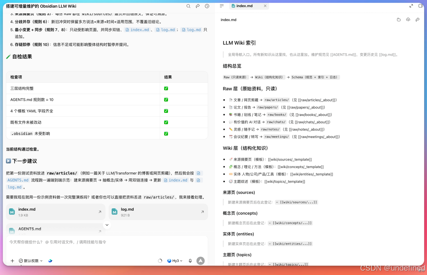The image size is (427, 275).
Task: Select the 结果 table header cell
Action: click(184, 77)
